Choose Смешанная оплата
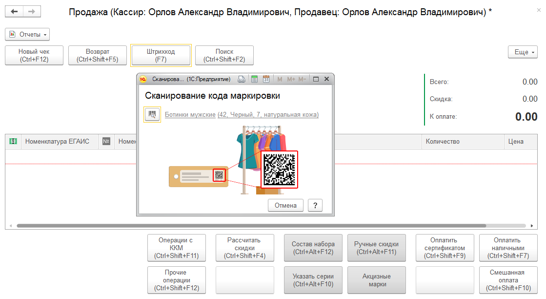 508,280
